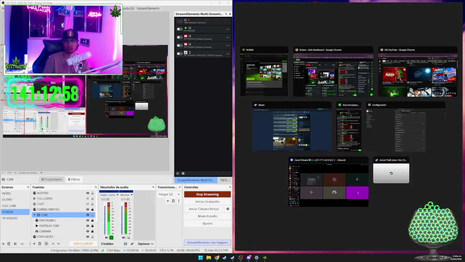Open NVIDIA app from taskbar

[264, 258]
